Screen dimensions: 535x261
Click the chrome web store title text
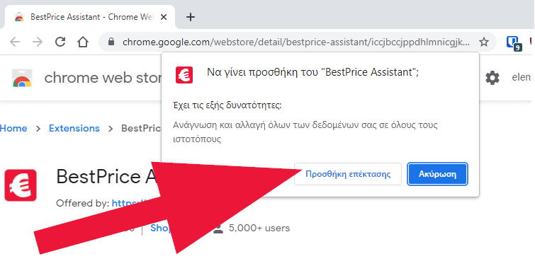103,78
